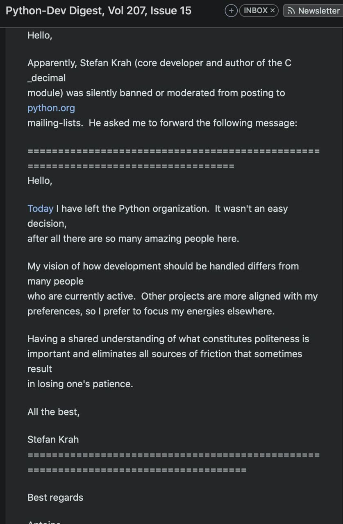Click the add label plus icon

pos(231,11)
